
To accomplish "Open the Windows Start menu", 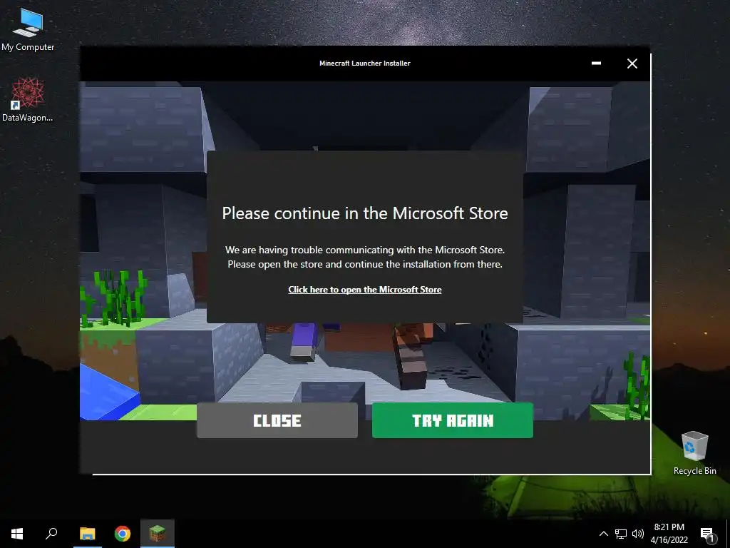I will pyautogui.click(x=17, y=534).
